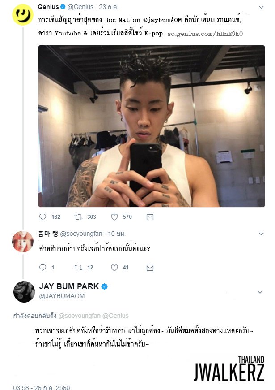The image size is (275, 390).
Task: Retweet the sooyoungfan tweet showing 12 retweets
Action: pyautogui.click(x=78, y=268)
